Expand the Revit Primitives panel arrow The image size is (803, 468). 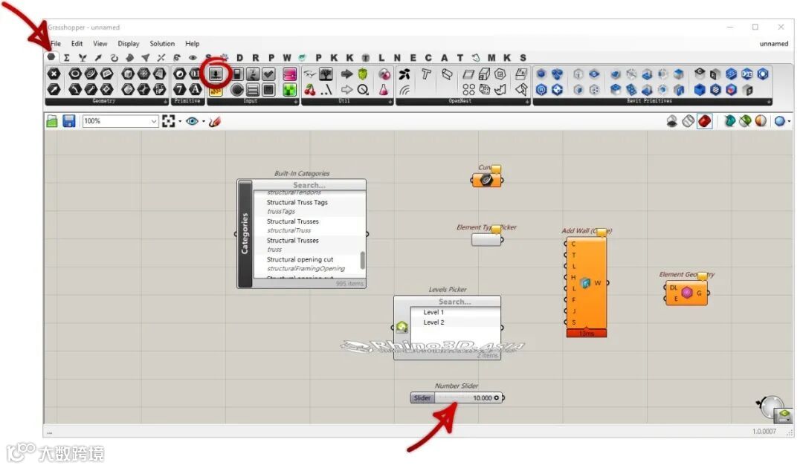769,102
